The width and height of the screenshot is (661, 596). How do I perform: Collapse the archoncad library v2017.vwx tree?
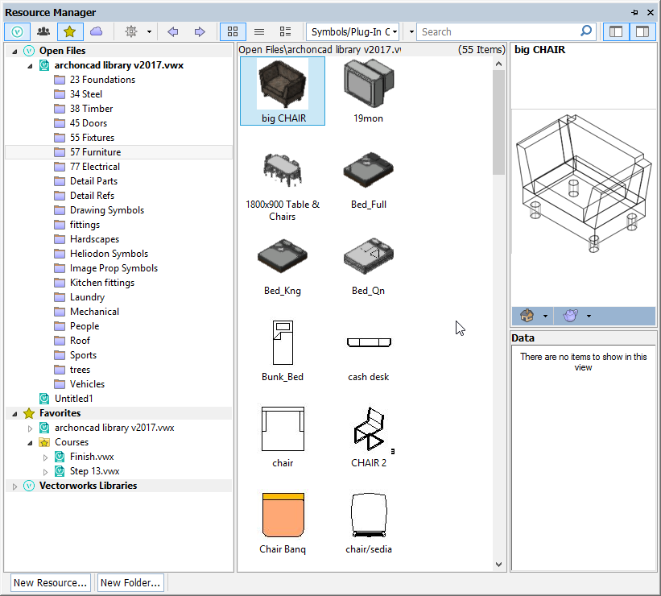(30, 64)
